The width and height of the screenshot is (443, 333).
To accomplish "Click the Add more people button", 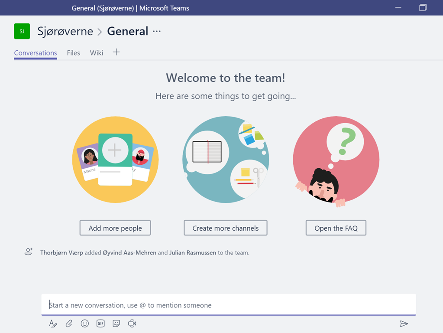I will click(115, 228).
